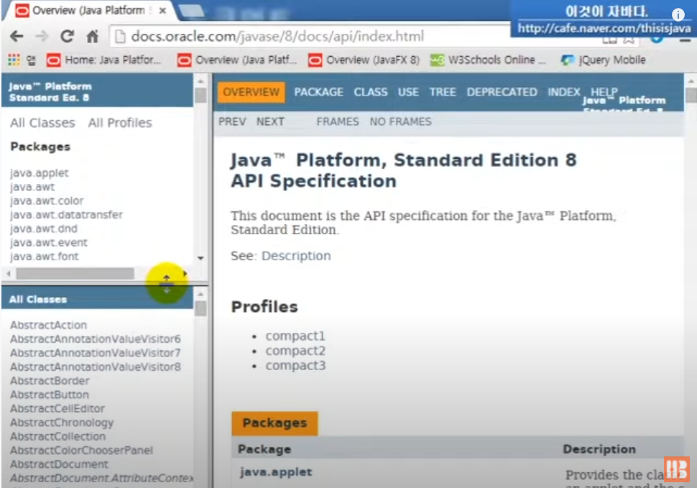Open AbstractAnnotationValueVisitor7 class link
This screenshot has width=697, height=488.
96,353
